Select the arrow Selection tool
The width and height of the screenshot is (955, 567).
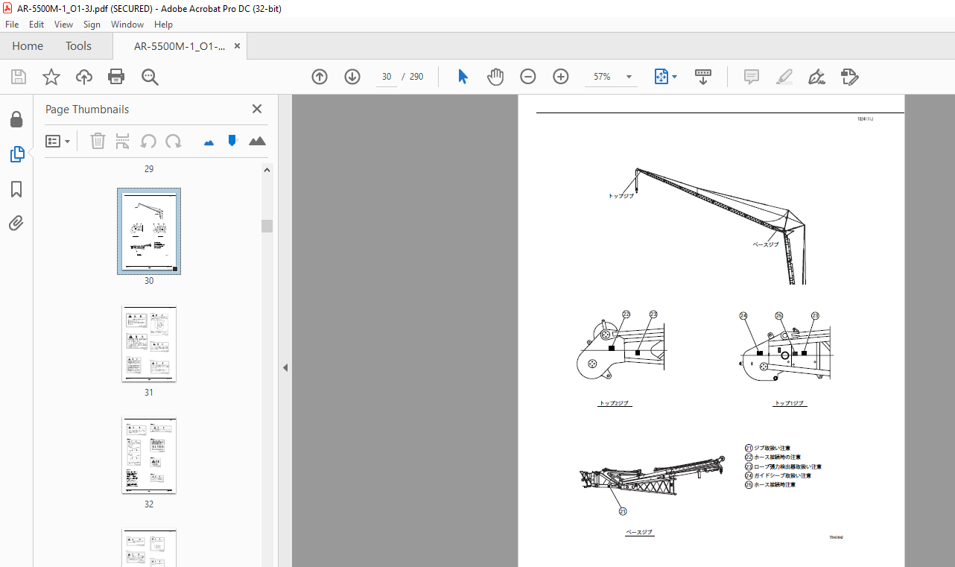pos(463,77)
